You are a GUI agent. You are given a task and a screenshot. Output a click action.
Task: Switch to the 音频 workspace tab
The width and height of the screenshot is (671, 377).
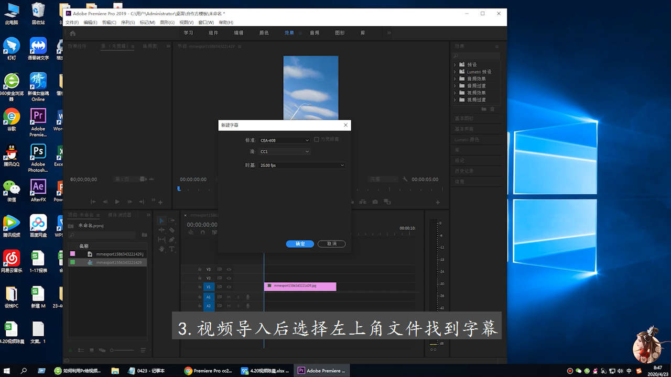(314, 33)
